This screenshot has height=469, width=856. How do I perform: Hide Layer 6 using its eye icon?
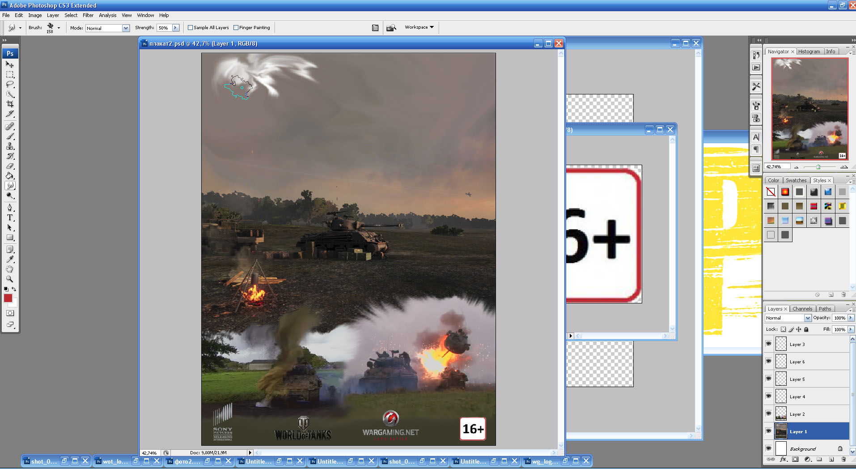pyautogui.click(x=769, y=361)
